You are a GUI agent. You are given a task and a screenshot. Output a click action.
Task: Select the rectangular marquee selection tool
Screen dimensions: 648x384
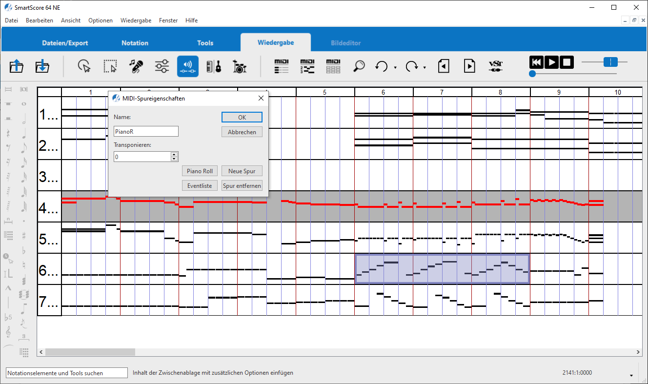click(110, 66)
